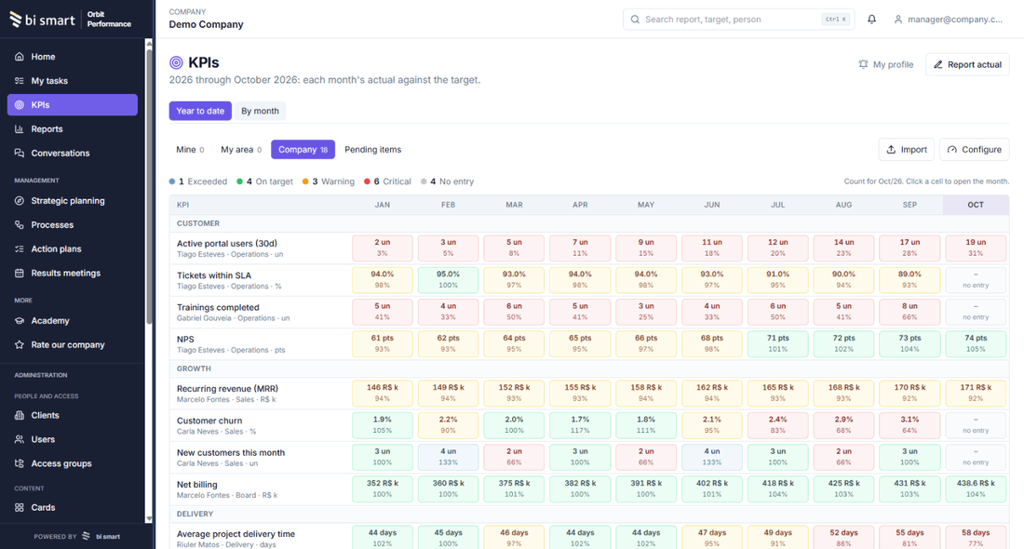This screenshot has width=1024, height=549.
Task: Click the OCT column header
Action: pyautogui.click(x=976, y=205)
